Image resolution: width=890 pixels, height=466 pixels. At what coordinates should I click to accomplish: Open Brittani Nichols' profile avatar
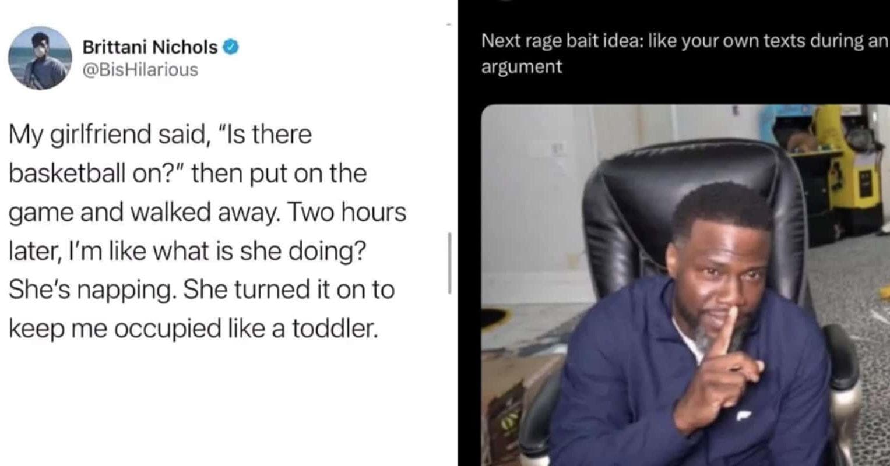[x=40, y=58]
